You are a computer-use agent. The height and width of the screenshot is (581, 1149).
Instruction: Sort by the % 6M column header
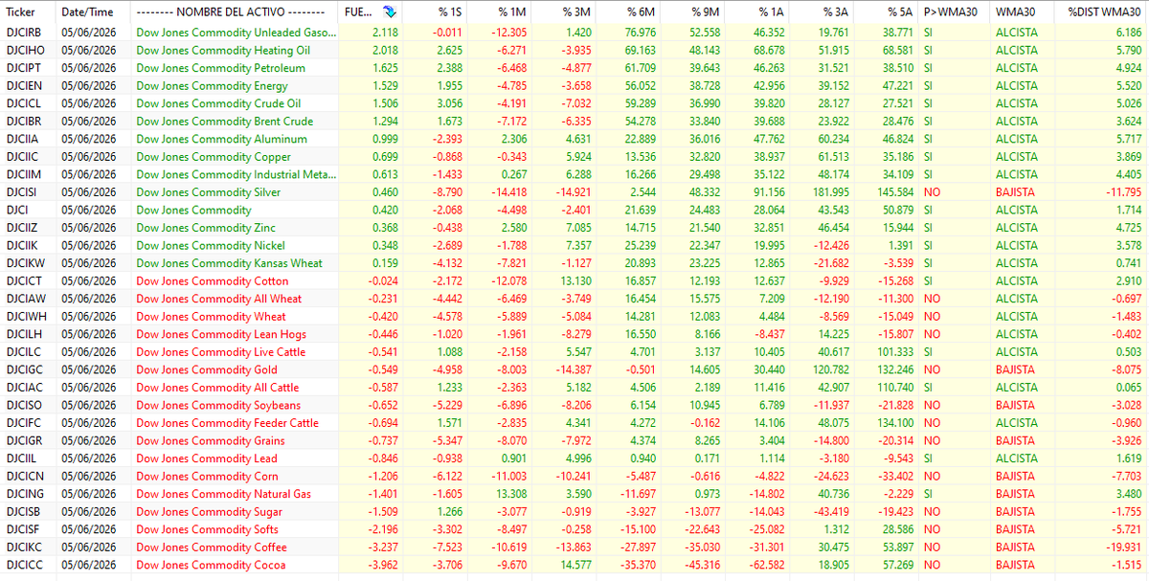[642, 12]
